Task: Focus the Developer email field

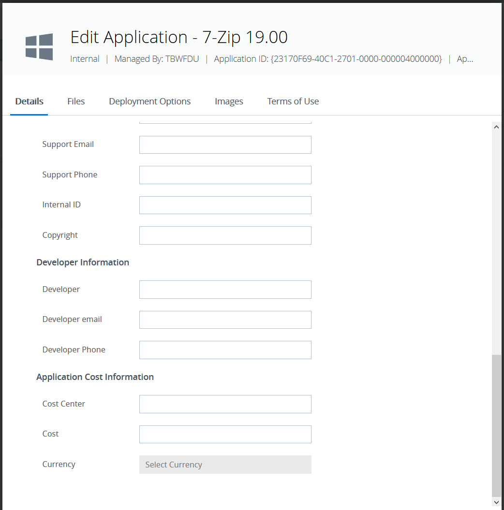Action: click(225, 320)
